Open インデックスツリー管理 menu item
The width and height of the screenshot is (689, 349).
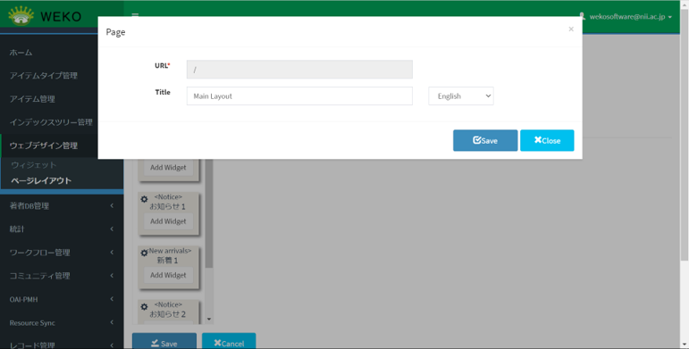point(51,122)
